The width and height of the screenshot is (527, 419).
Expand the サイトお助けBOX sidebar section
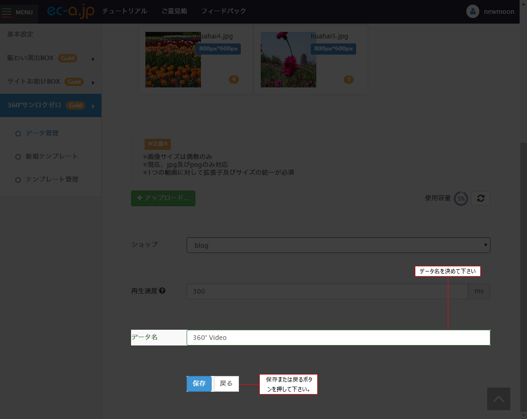coord(50,81)
